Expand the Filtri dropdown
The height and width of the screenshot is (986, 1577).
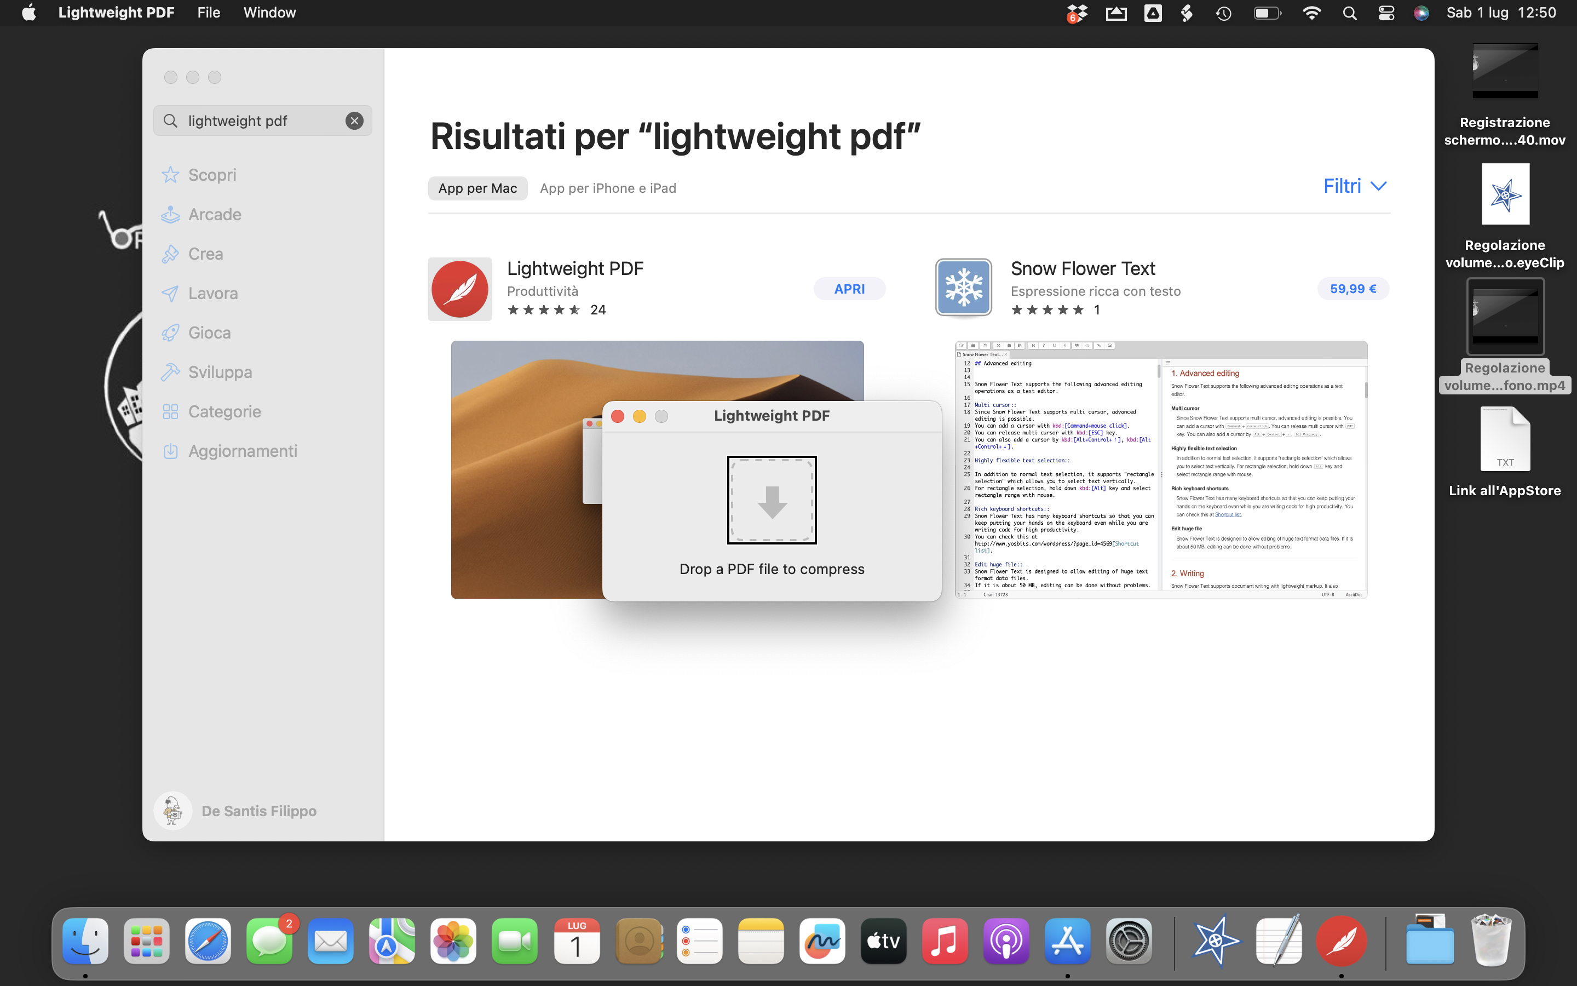coord(1355,186)
